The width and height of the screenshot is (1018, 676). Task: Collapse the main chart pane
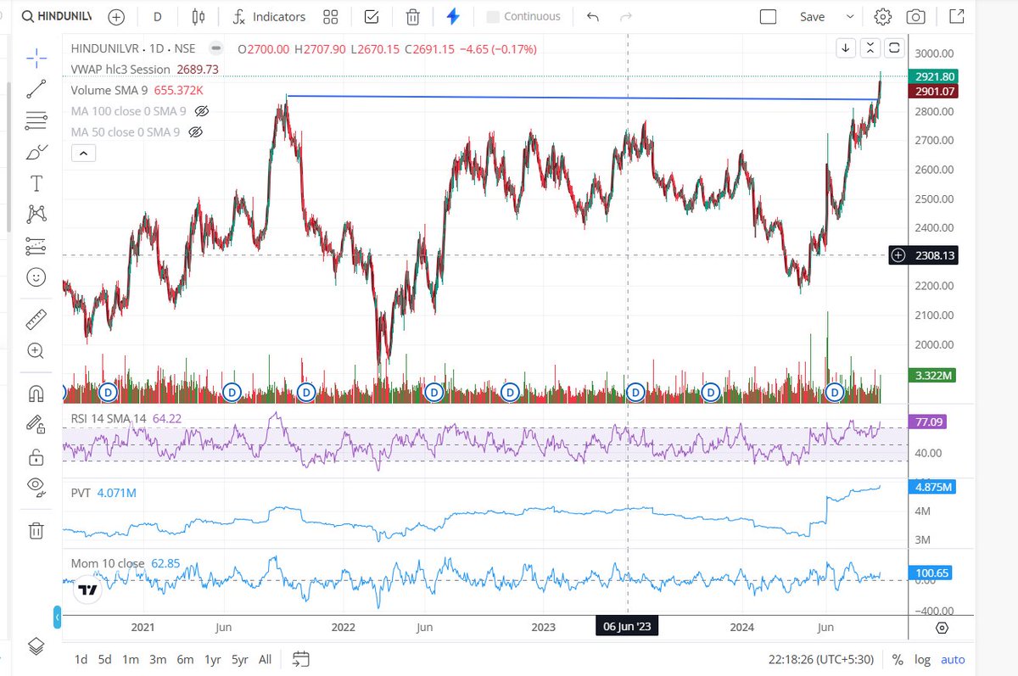[x=870, y=48]
